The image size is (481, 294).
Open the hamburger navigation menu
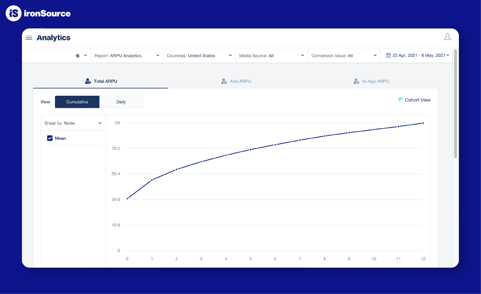coord(29,38)
